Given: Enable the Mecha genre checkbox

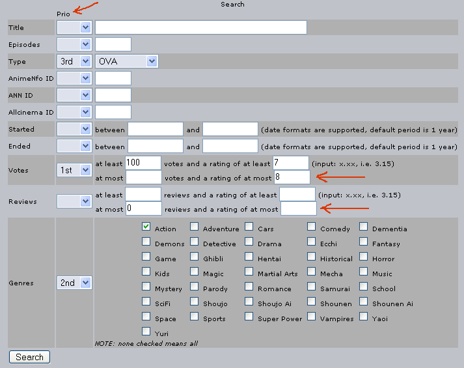Looking at the screenshot, I should tap(312, 272).
